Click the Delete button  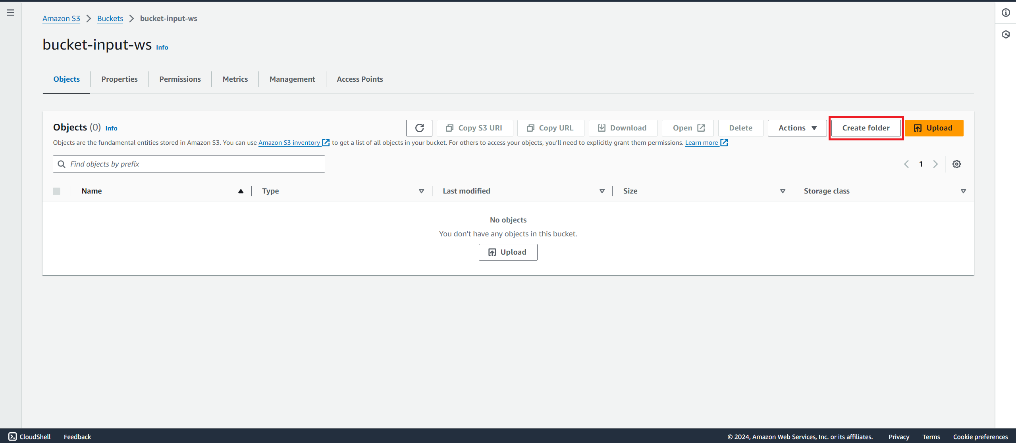(741, 128)
